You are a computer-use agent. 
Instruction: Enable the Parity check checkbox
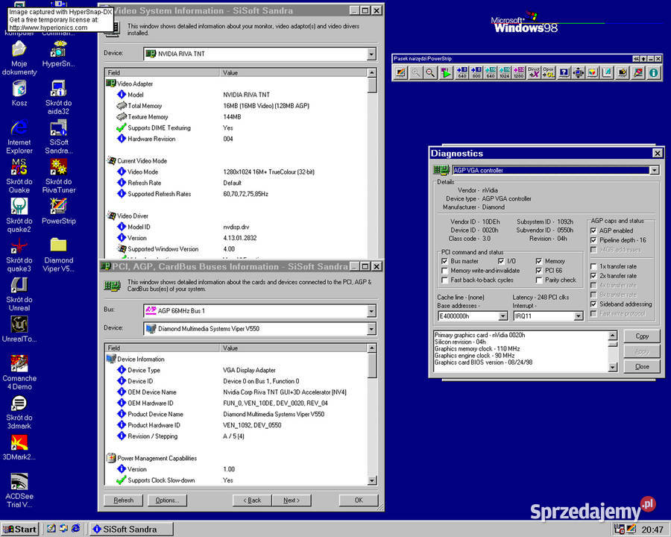539,280
